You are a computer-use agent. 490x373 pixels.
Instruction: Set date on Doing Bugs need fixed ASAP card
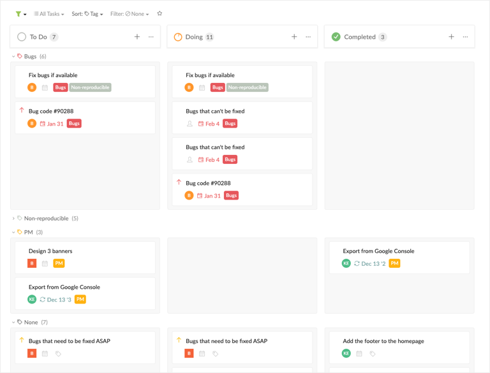tap(202, 354)
